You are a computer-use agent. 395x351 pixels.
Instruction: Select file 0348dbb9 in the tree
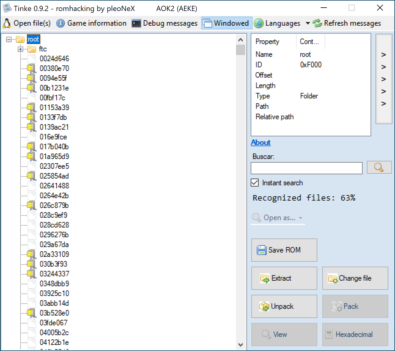[54, 284]
